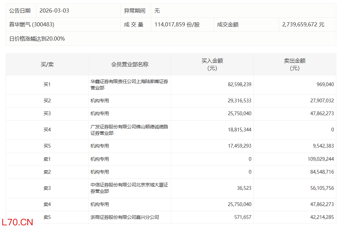The height and width of the screenshot is (229, 341).
Task: Click the 会员营业部名称 column header
Action: click(x=130, y=64)
